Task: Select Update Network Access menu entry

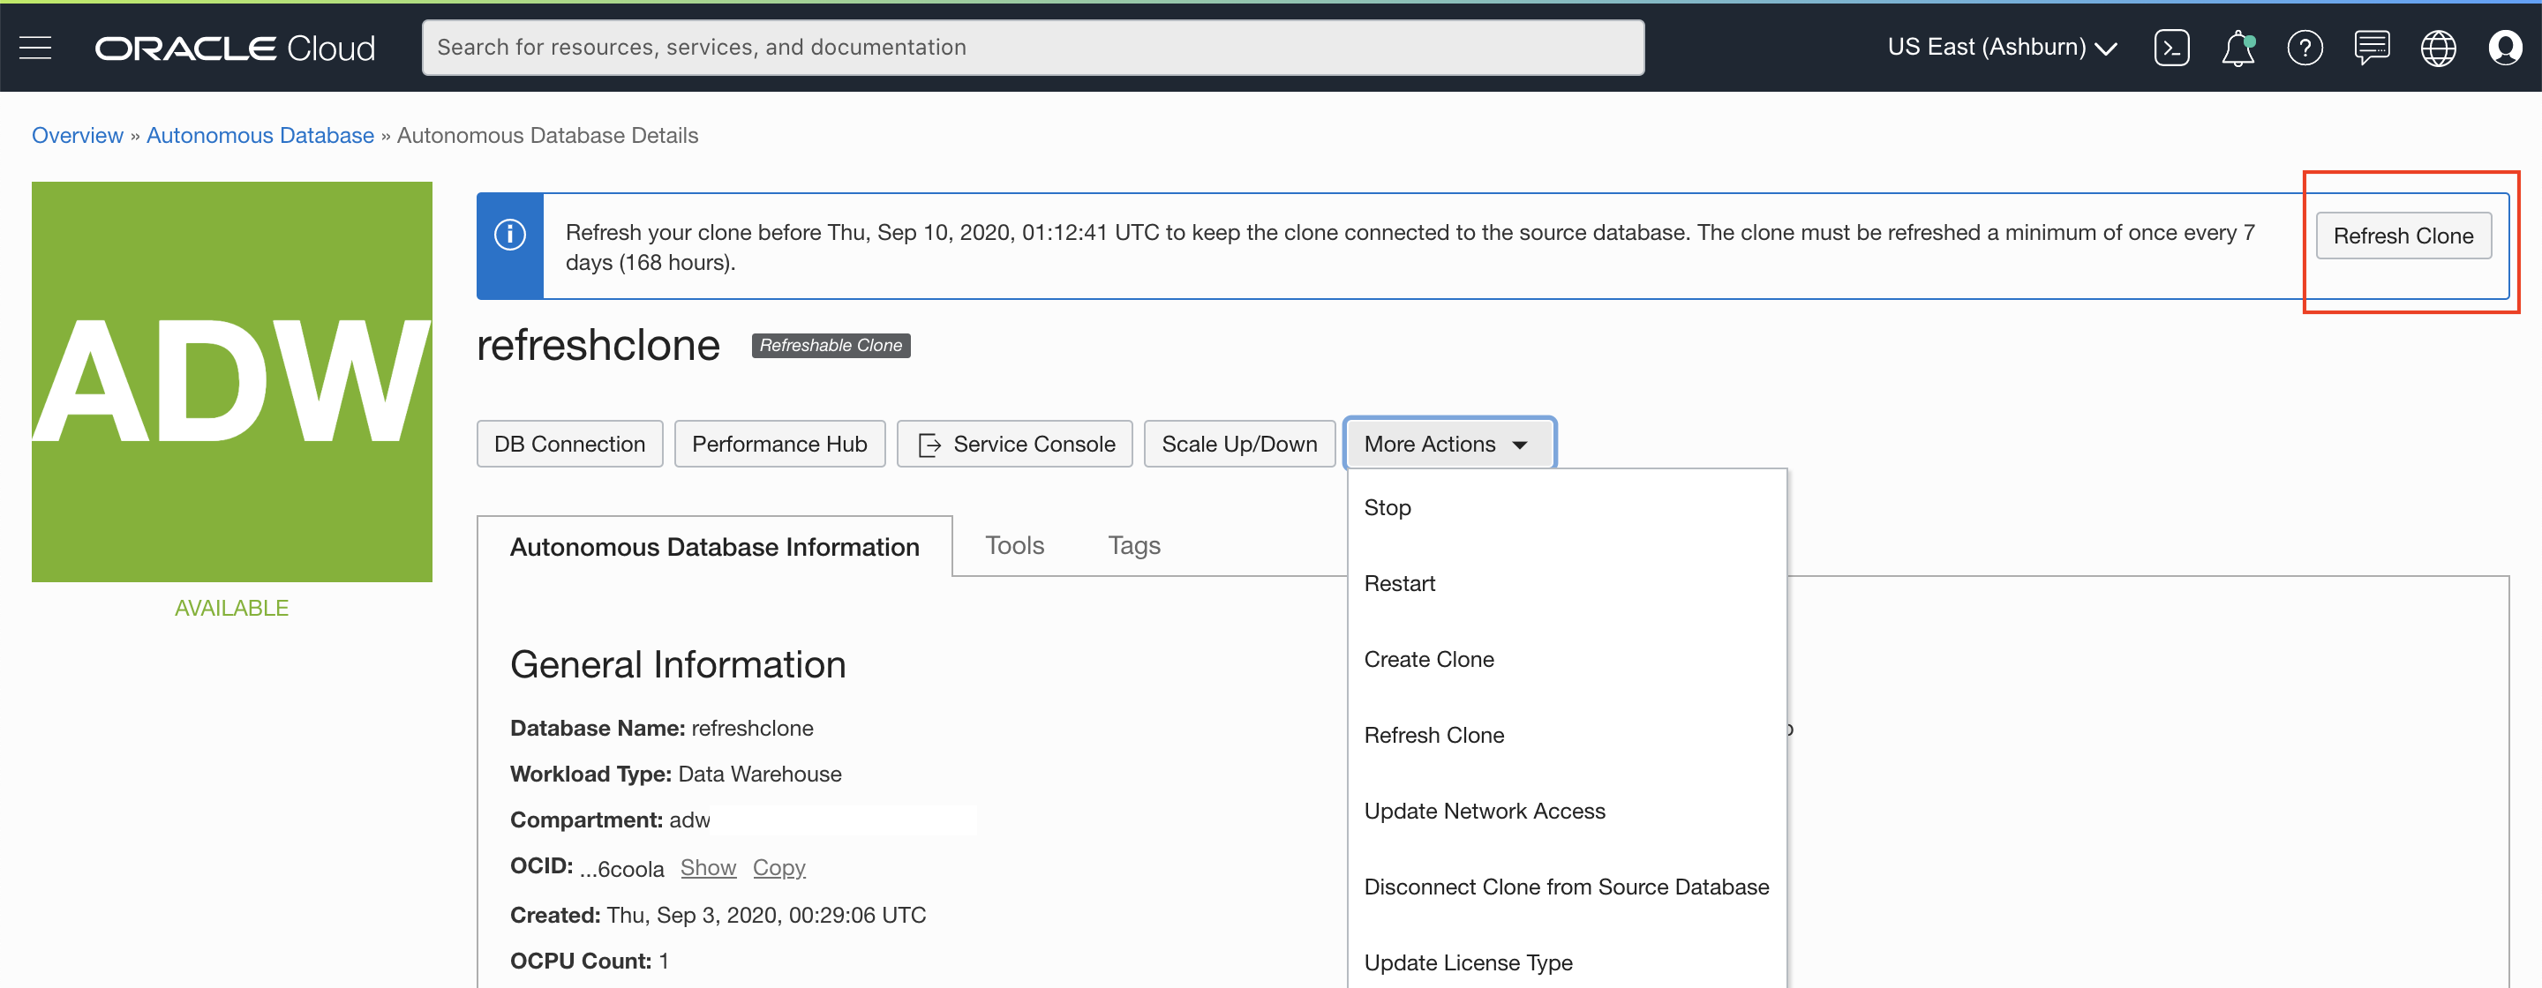Action: [x=1483, y=811]
